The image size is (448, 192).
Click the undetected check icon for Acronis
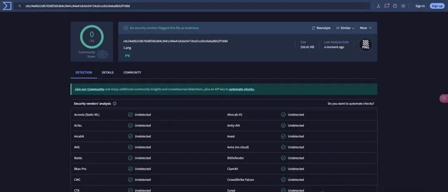[130, 115]
